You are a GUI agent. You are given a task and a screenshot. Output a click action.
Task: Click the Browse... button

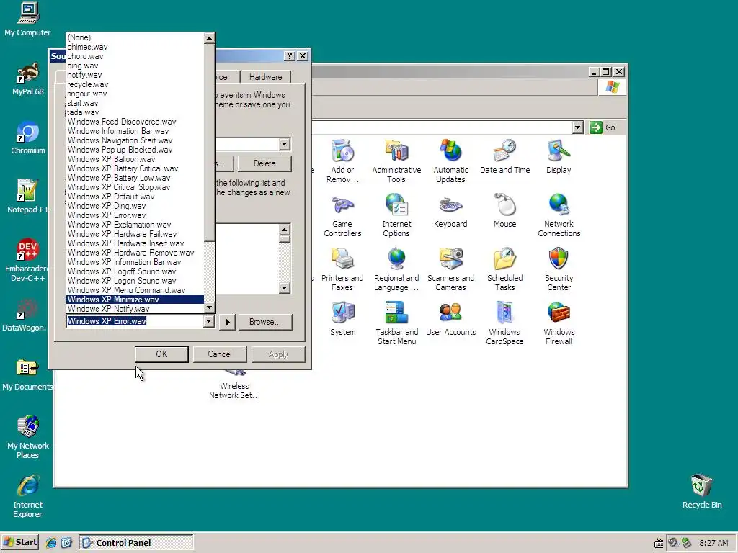click(x=265, y=322)
